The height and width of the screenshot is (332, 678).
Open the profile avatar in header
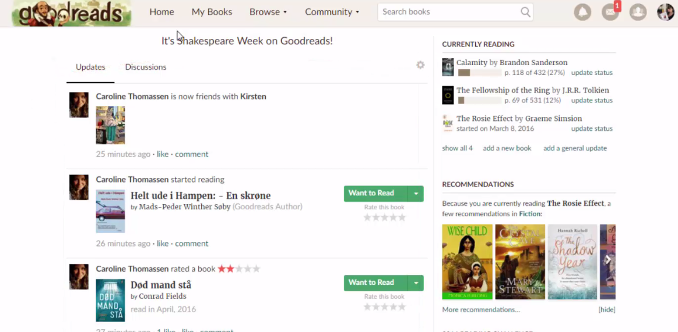point(665,12)
